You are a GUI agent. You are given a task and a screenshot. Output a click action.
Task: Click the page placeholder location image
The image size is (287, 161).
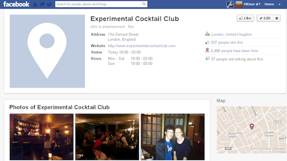click(47, 51)
